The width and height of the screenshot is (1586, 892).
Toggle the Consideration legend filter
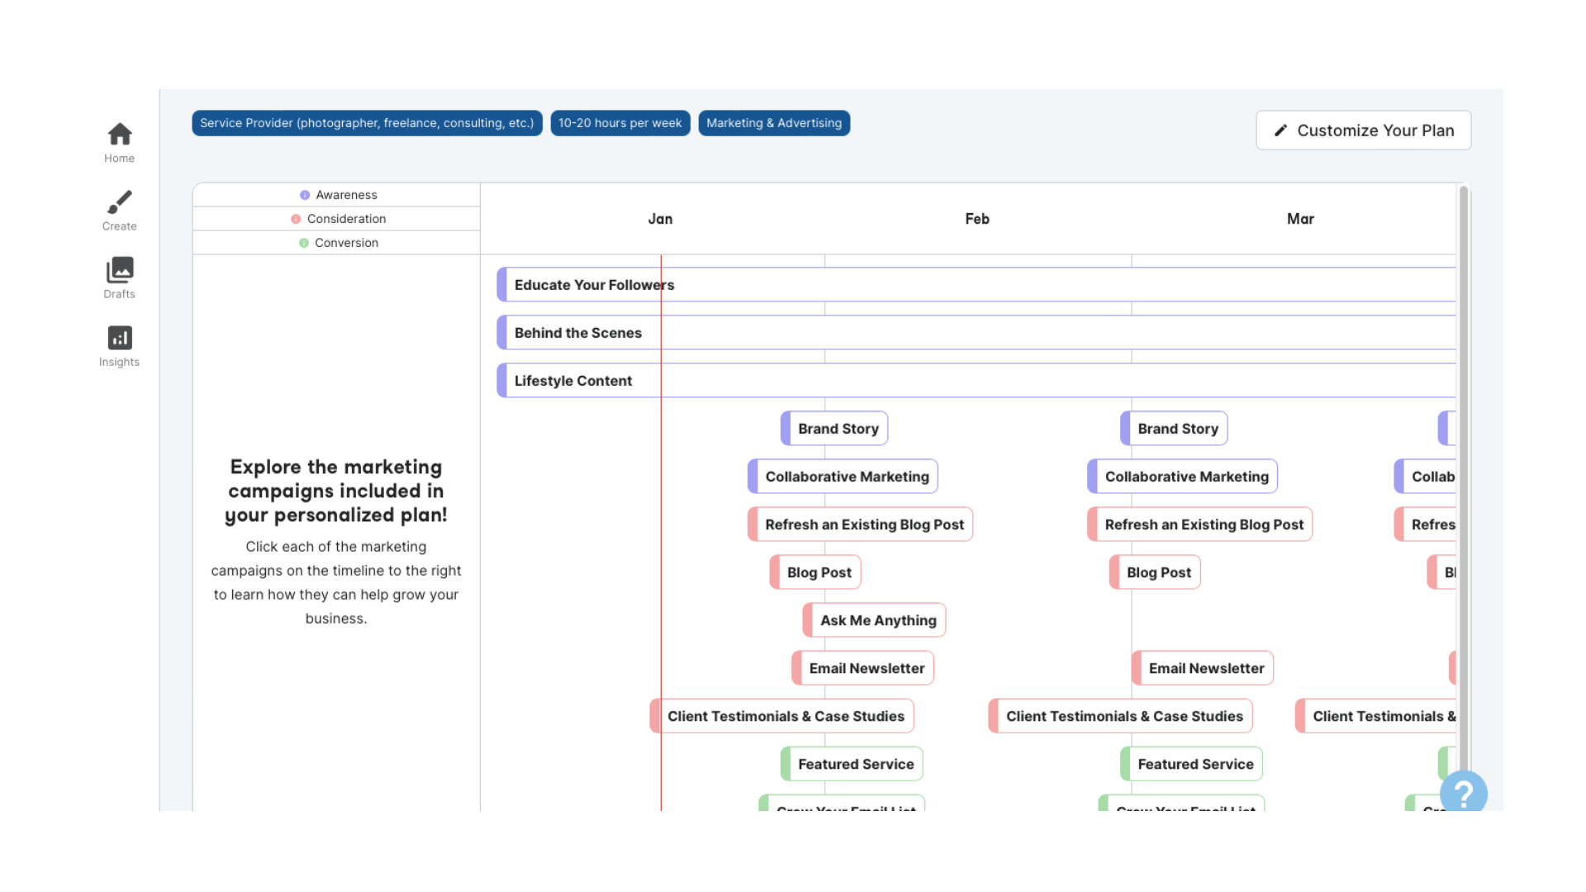pos(345,218)
